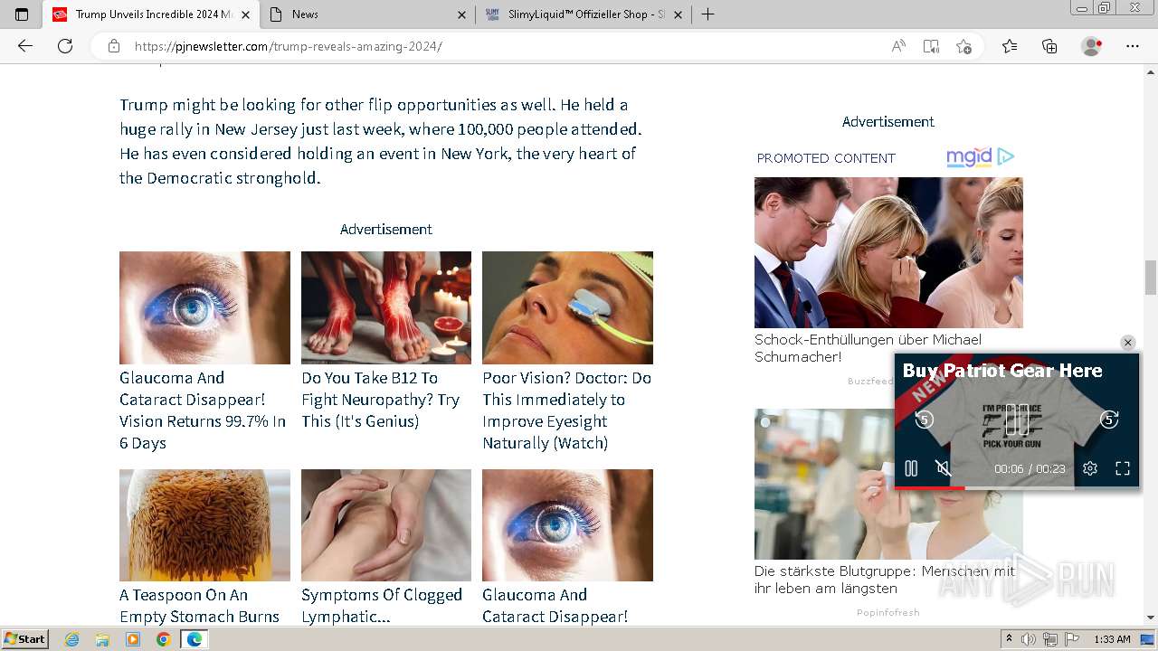Open Glaucoma And Cataract Disappear 99.7% ad

click(203, 410)
